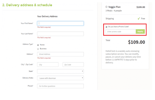Screen dimensions: 155x100
Task: Select the Business address type radio button
Action: pos(38,49)
